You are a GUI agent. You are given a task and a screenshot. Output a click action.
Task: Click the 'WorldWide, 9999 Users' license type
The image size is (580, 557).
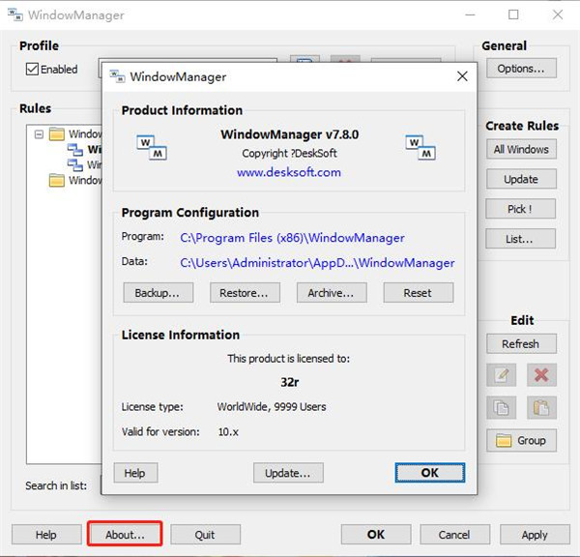pyautogui.click(x=272, y=407)
